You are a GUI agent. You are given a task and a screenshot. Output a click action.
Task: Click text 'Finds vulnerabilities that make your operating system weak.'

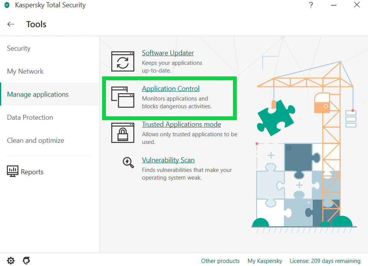click(x=187, y=174)
